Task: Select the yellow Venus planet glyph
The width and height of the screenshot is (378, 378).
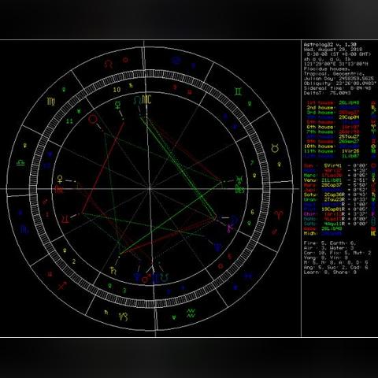Action: click(60, 180)
